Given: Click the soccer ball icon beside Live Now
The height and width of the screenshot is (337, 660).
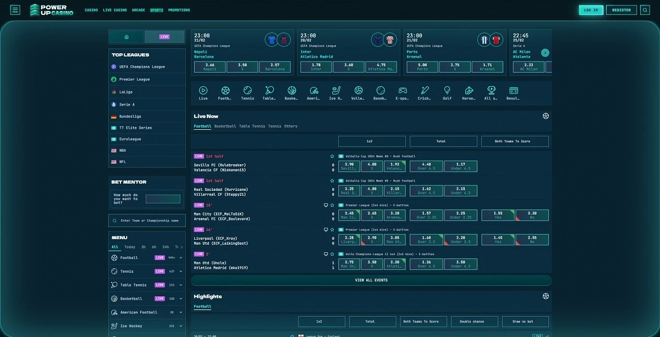Looking at the screenshot, I should coord(546,116).
